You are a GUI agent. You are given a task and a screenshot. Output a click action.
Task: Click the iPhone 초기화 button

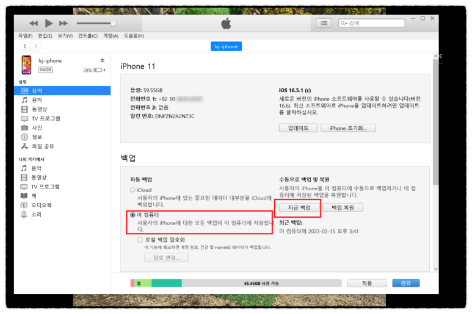[348, 128]
